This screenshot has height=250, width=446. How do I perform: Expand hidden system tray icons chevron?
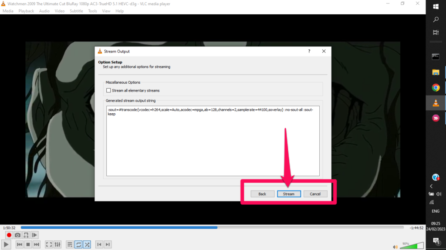coord(431,186)
